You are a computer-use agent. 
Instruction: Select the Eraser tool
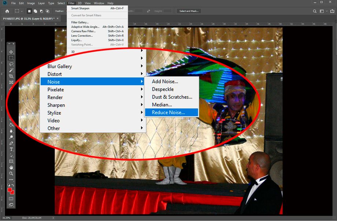tap(11, 119)
